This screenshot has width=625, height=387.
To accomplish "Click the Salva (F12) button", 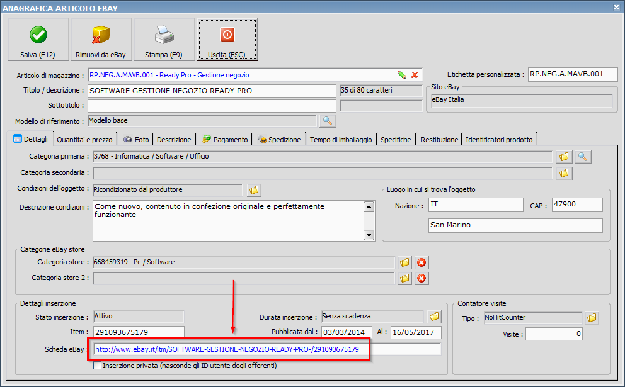I will coord(38,39).
